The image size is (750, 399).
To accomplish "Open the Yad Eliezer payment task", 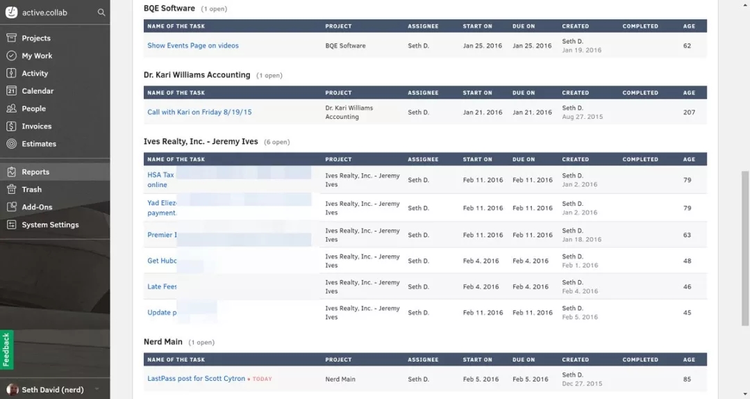I will [x=162, y=208].
